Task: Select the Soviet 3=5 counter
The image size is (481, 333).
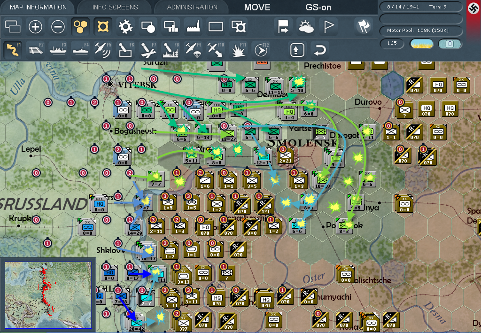Action: click(252, 181)
